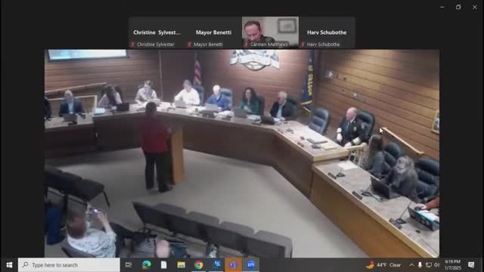Click the muted microphone icon beside Mayor Benetti
484x272 pixels.
(x=190, y=45)
